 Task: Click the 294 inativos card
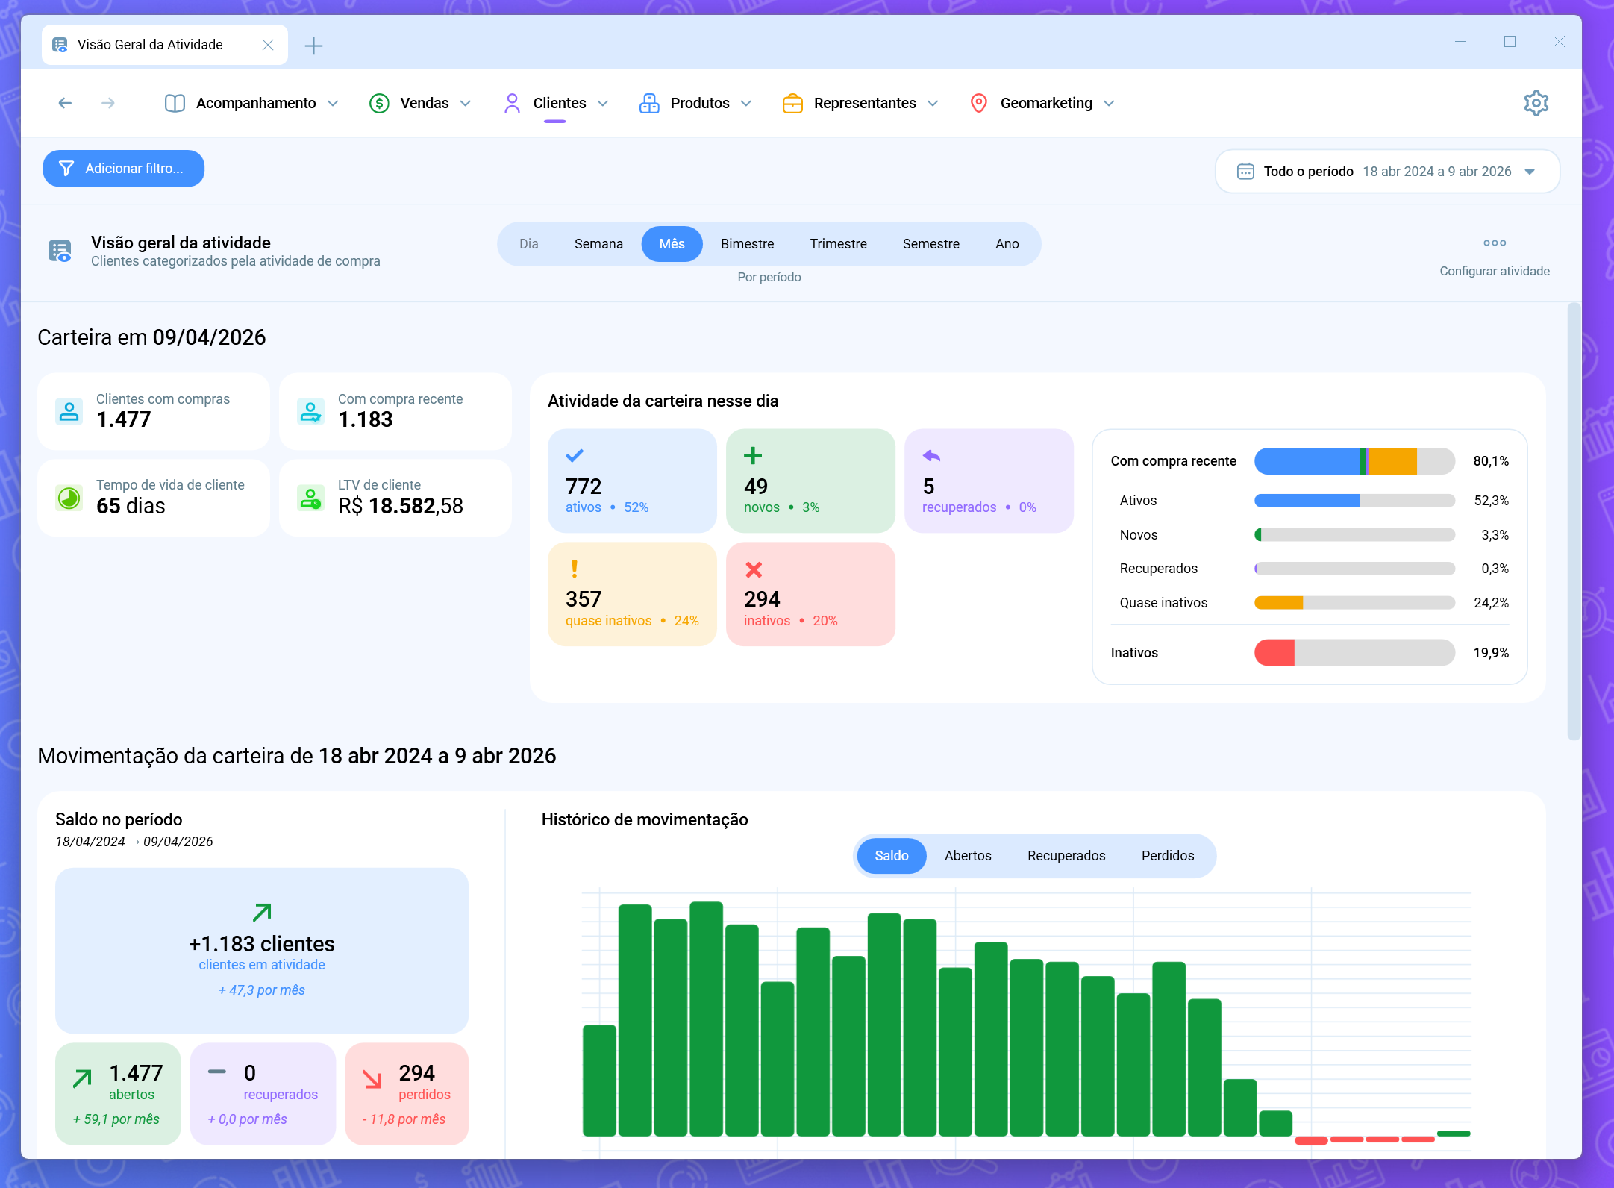click(x=810, y=593)
